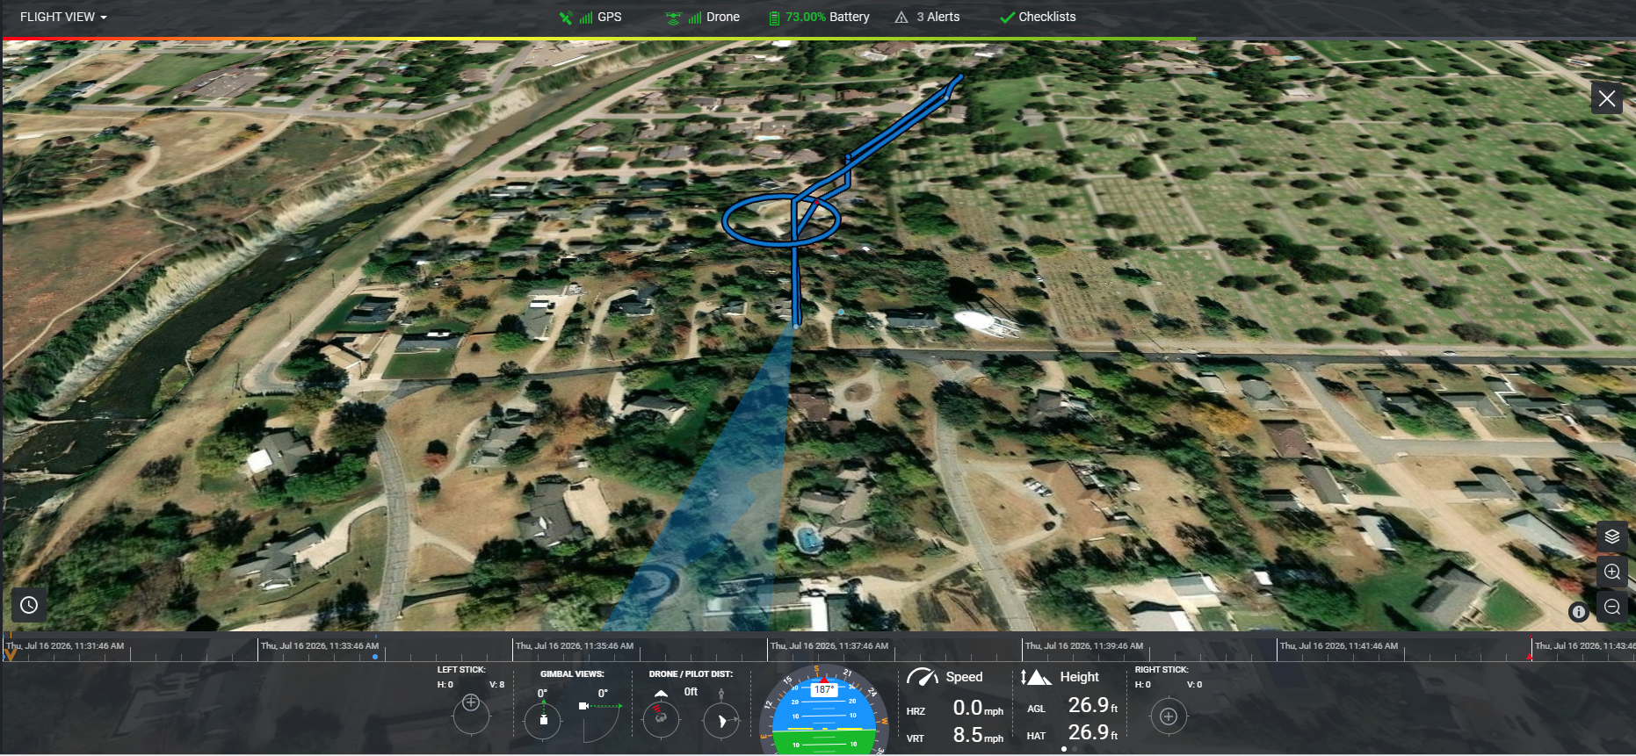
Task: Click the 187° heading readout
Action: coord(823,689)
